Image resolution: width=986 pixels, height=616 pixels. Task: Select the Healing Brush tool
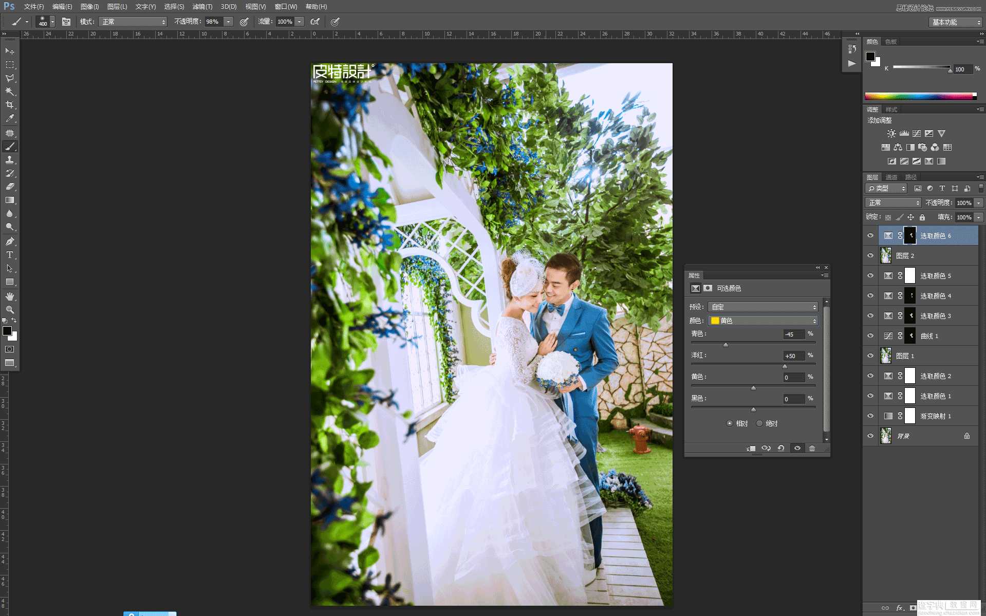pos(9,133)
